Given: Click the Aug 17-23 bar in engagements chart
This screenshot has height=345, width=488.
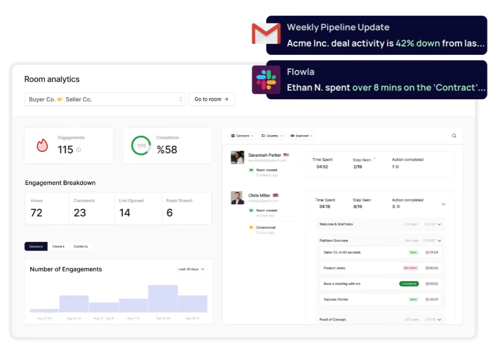Looking at the screenshot, I should pyautogui.click(x=44, y=311).
